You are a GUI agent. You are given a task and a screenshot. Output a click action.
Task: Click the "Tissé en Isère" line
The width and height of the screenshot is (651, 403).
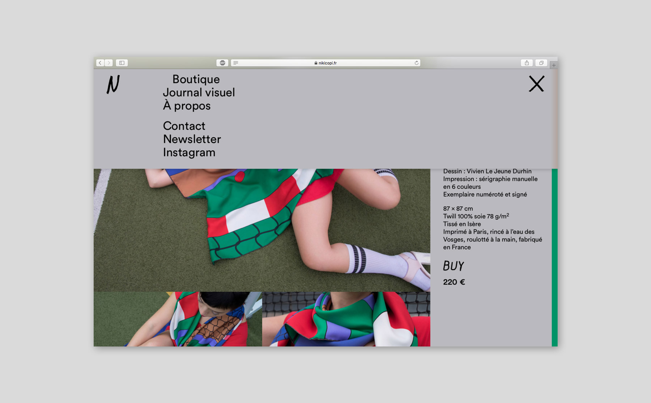pos(462,224)
